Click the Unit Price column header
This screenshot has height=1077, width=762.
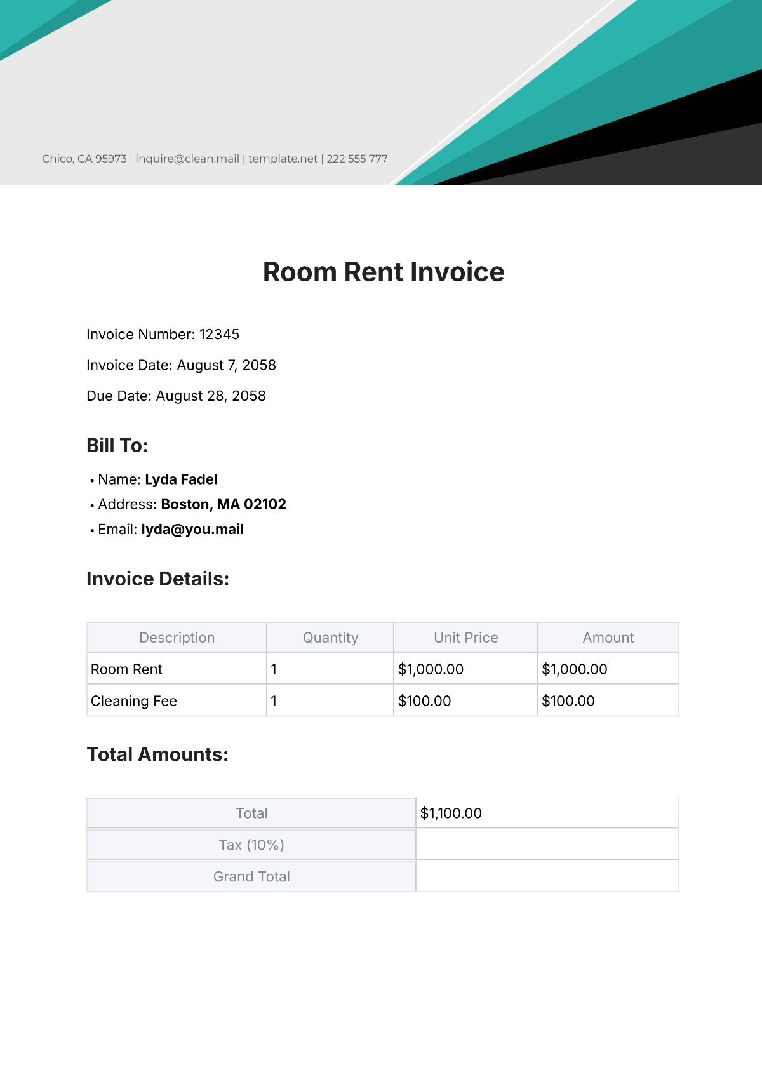(465, 638)
